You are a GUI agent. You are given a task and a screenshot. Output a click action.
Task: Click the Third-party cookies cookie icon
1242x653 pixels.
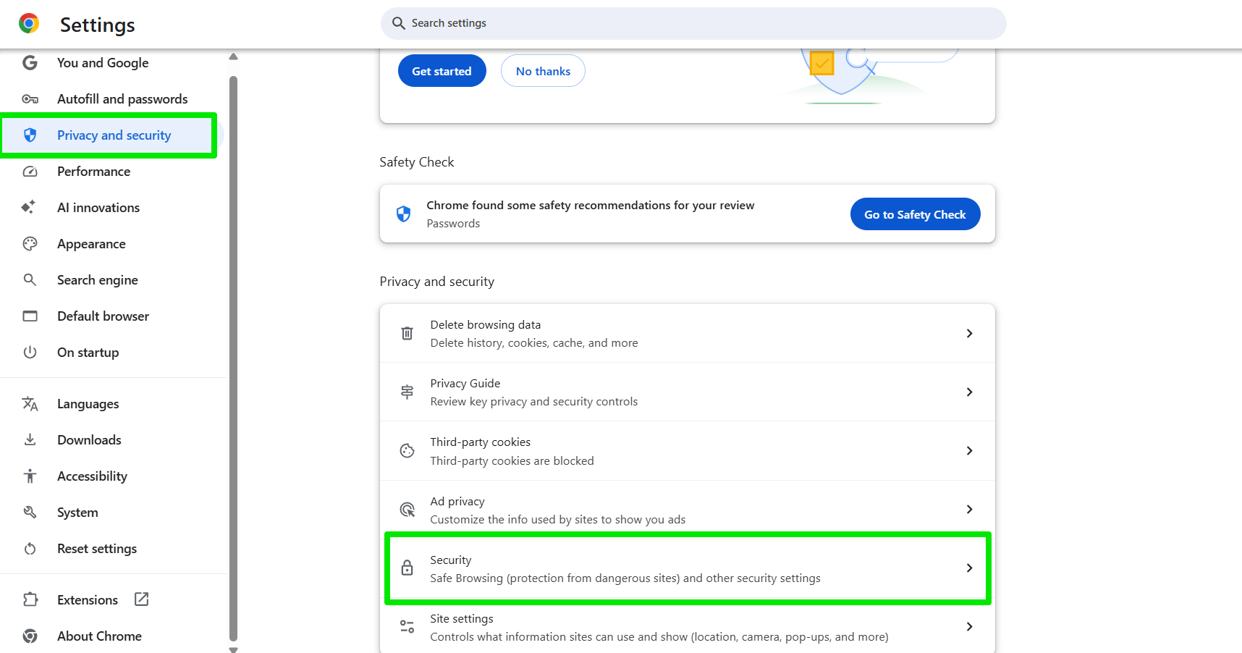407,451
